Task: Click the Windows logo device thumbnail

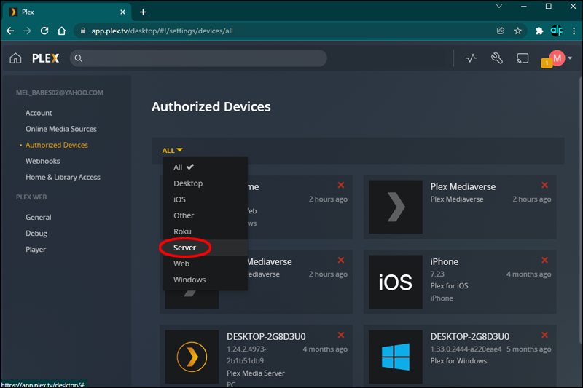Action: coord(396,357)
